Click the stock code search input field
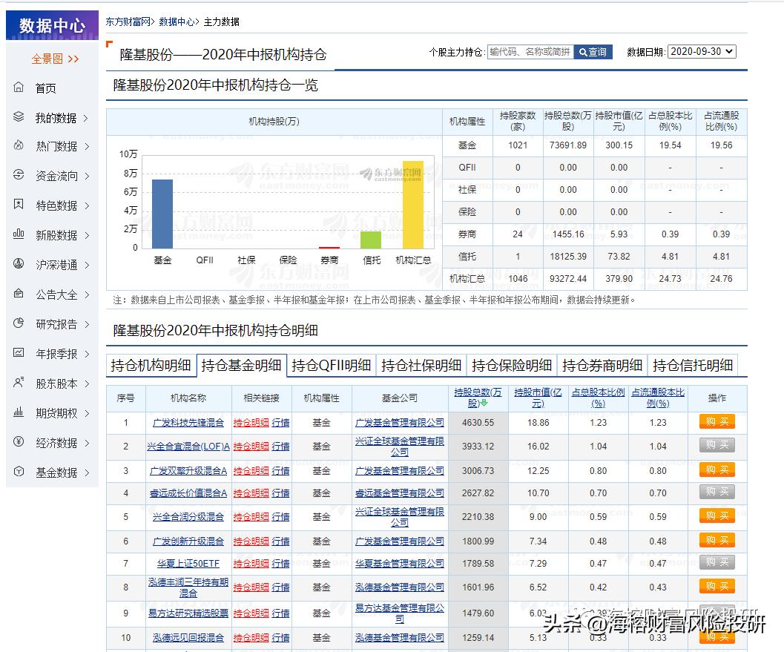Image resolution: width=784 pixels, height=652 pixels. 530,52
